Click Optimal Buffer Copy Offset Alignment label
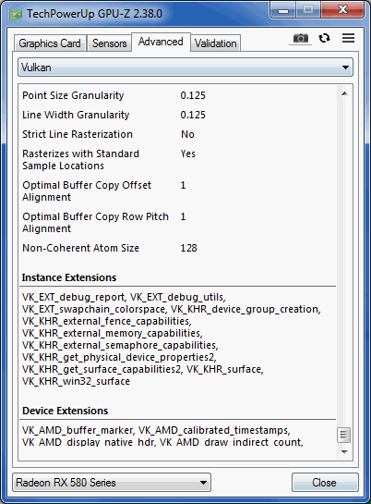The height and width of the screenshot is (504, 371). (x=87, y=191)
